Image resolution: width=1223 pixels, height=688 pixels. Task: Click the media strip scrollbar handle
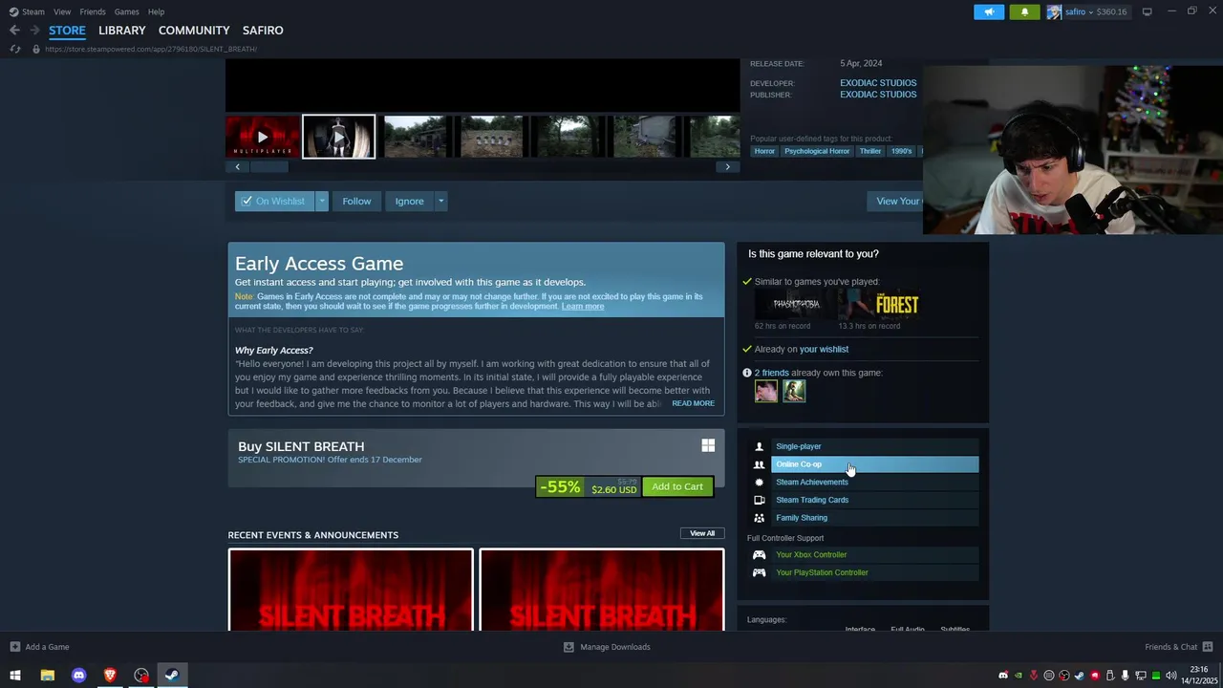(x=269, y=166)
